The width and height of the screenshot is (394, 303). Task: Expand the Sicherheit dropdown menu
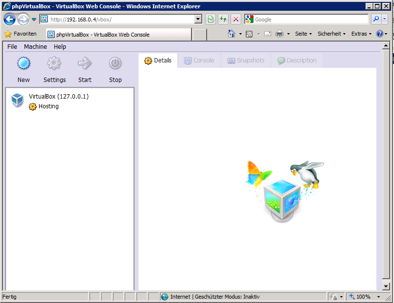coord(331,34)
